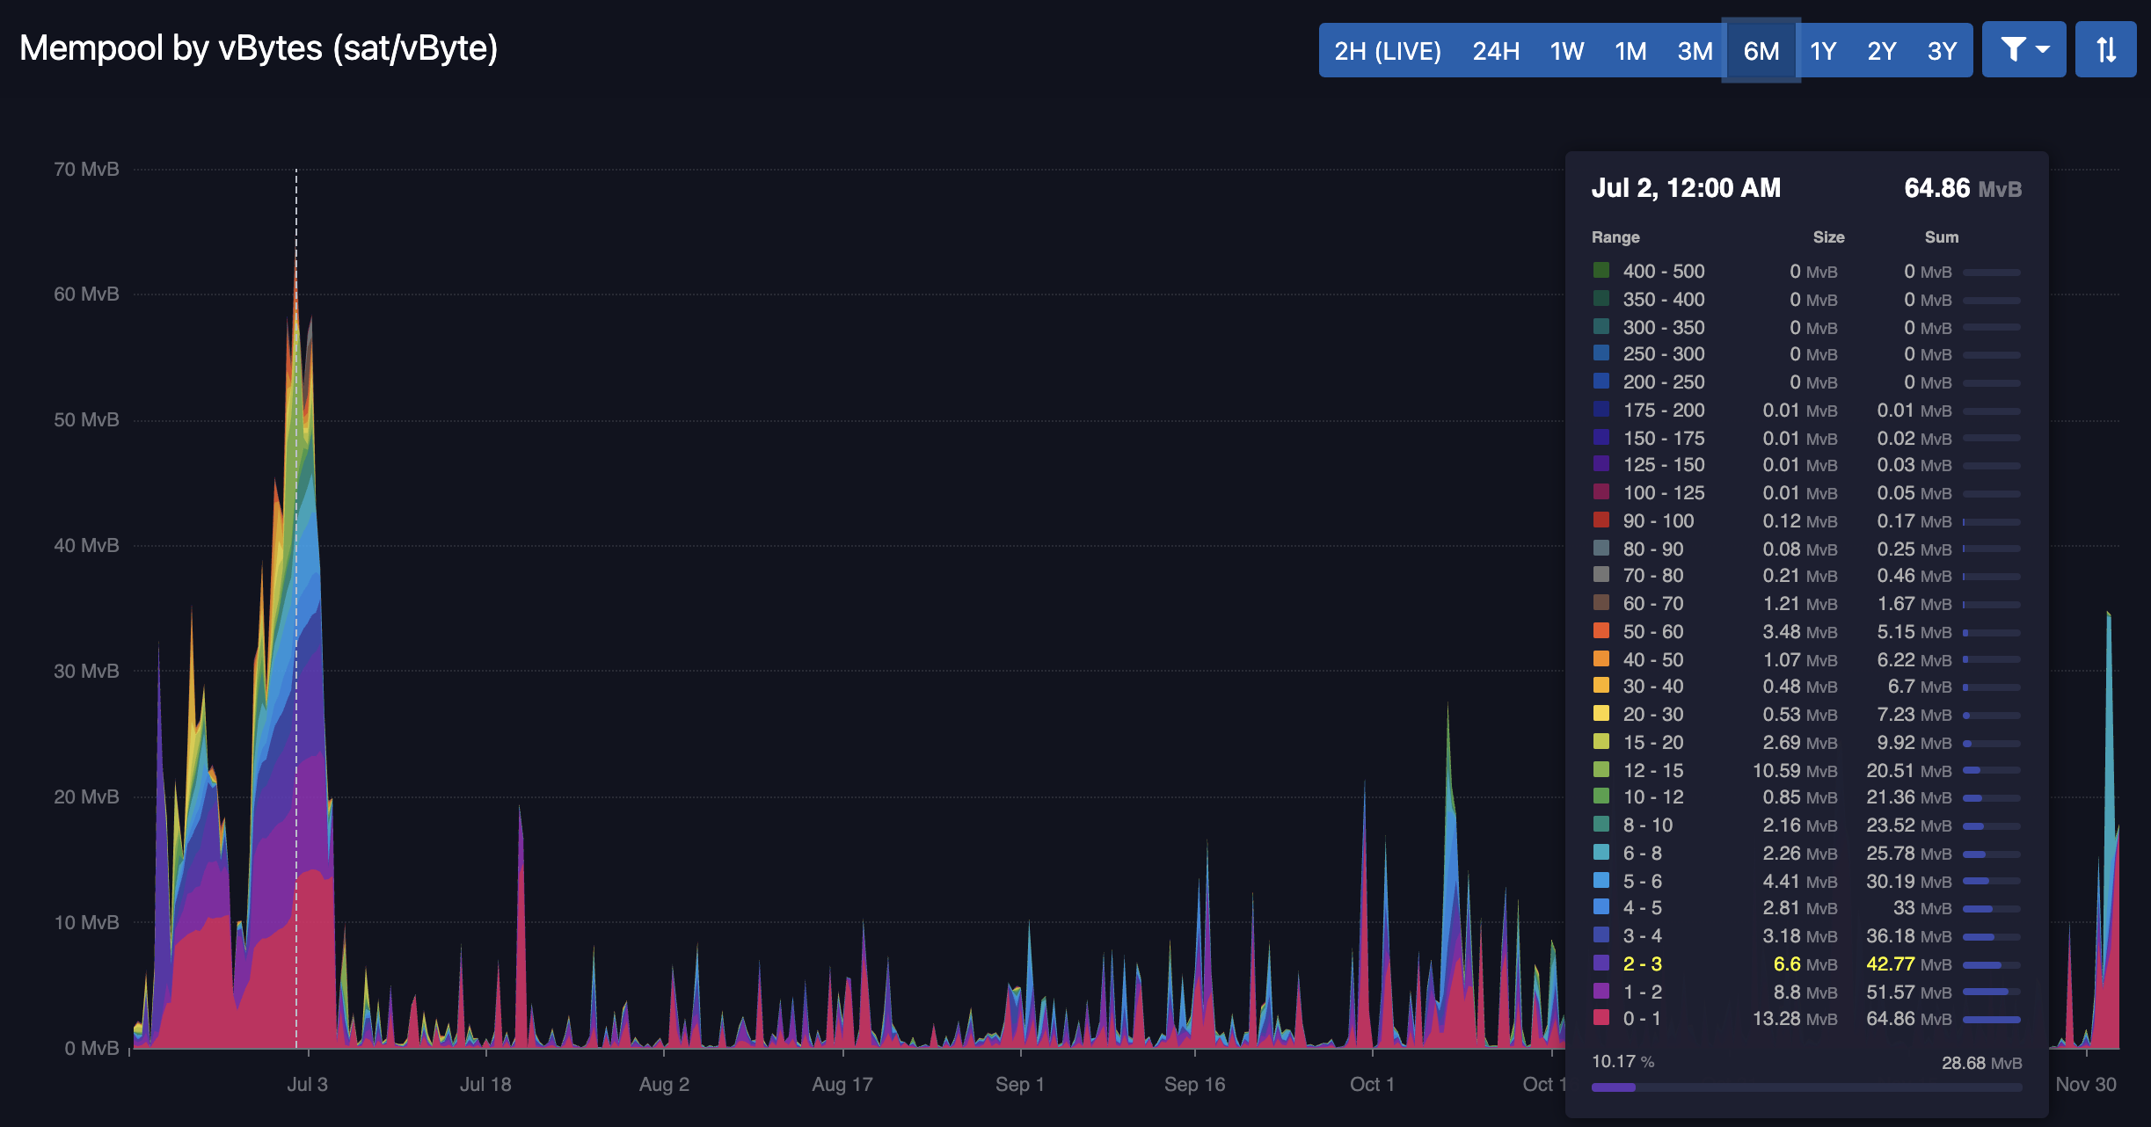Click the Nov 30 x-axis label
Image resolution: width=2151 pixels, height=1127 pixels.
(2086, 1084)
